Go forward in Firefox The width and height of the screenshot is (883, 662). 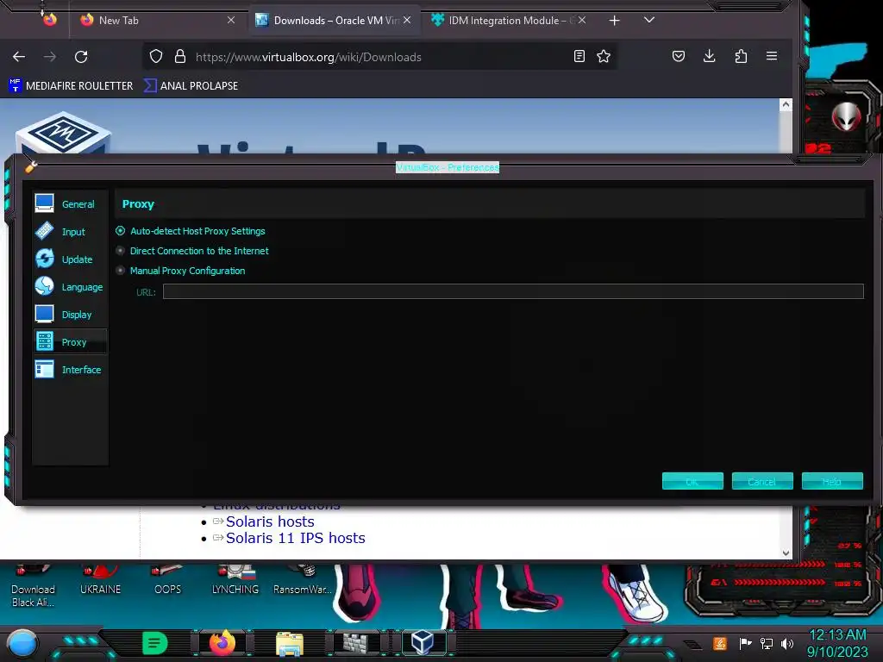click(x=50, y=56)
